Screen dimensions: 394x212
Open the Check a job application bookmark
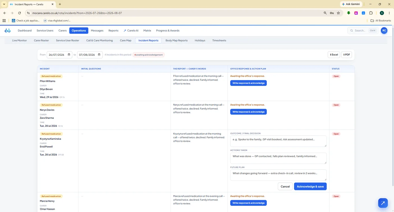26,21
